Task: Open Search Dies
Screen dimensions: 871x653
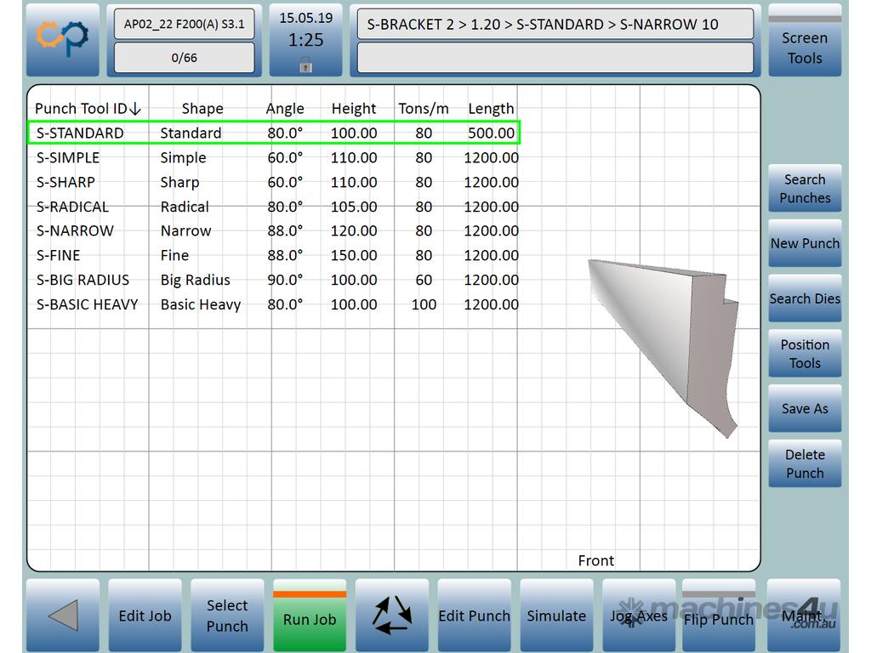Action: [x=805, y=298]
